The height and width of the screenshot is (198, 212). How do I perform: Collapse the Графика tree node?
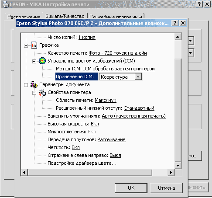tap(26, 45)
